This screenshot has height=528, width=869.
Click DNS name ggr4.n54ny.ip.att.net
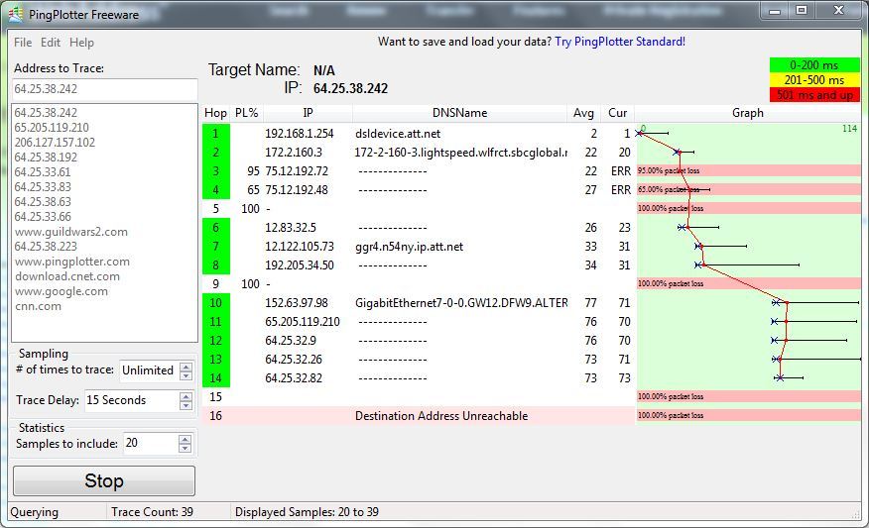tap(409, 247)
